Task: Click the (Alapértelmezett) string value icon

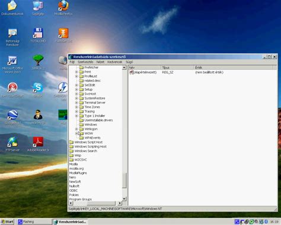Action: 132,72
